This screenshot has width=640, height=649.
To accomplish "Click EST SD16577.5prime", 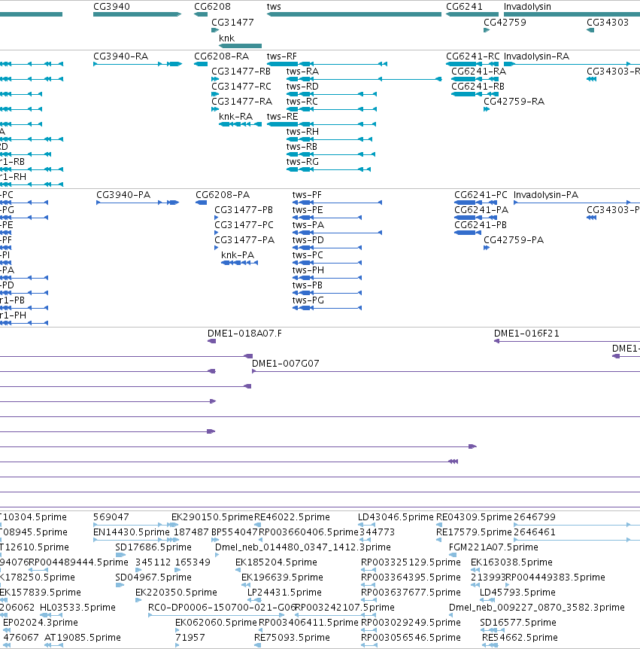I will tap(518, 623).
